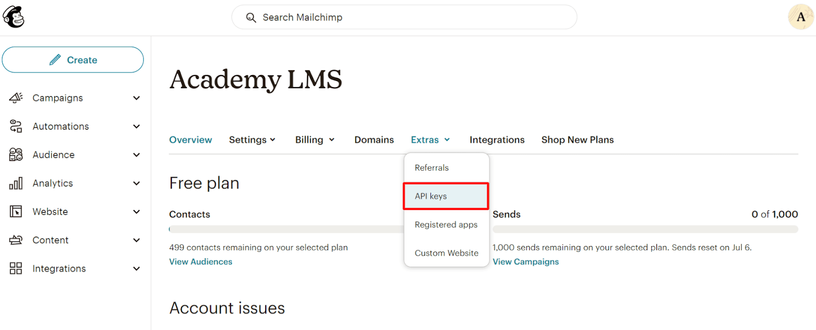
Task: Click the Mailchimp Freddie logo
Action: [13, 17]
